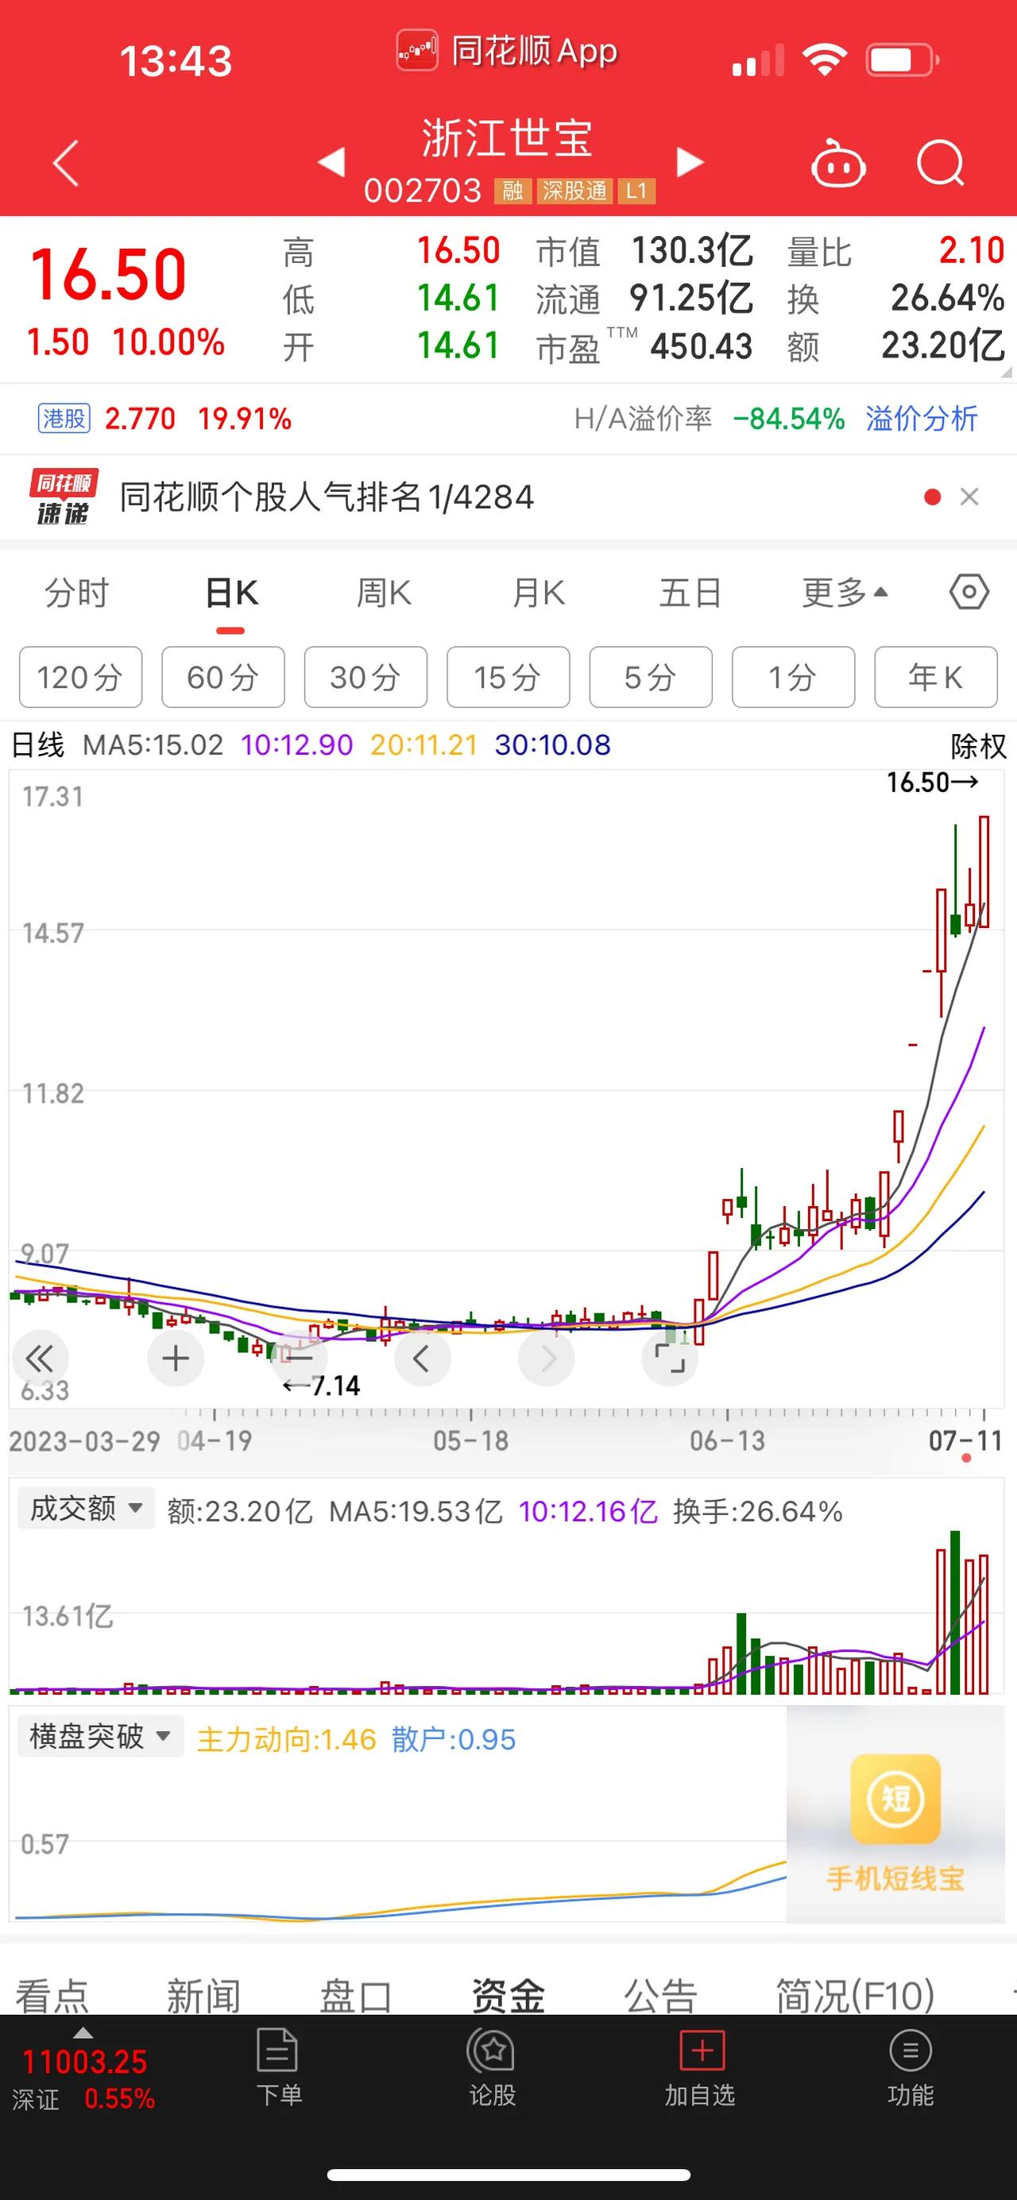Tap the 港股 price 2.770
Image resolution: width=1017 pixels, height=2200 pixels.
pyautogui.click(x=140, y=419)
